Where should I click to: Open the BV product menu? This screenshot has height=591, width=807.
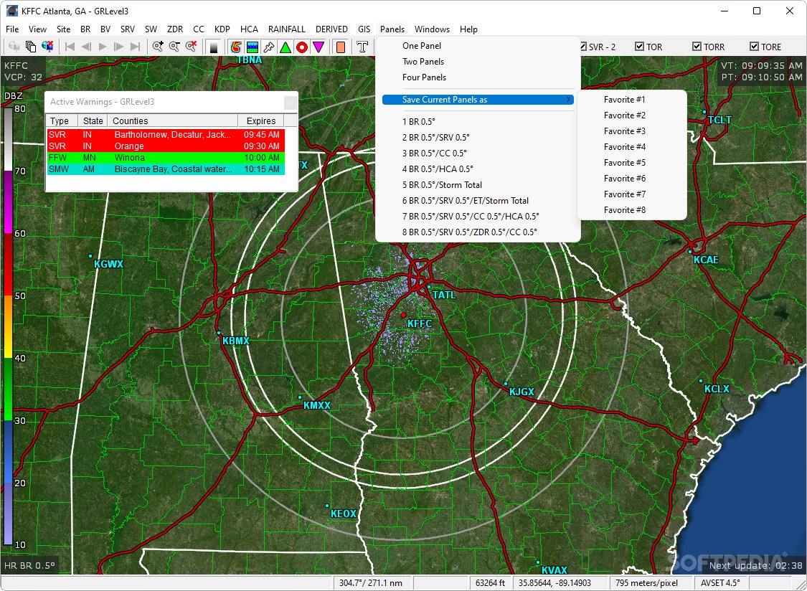click(x=105, y=29)
